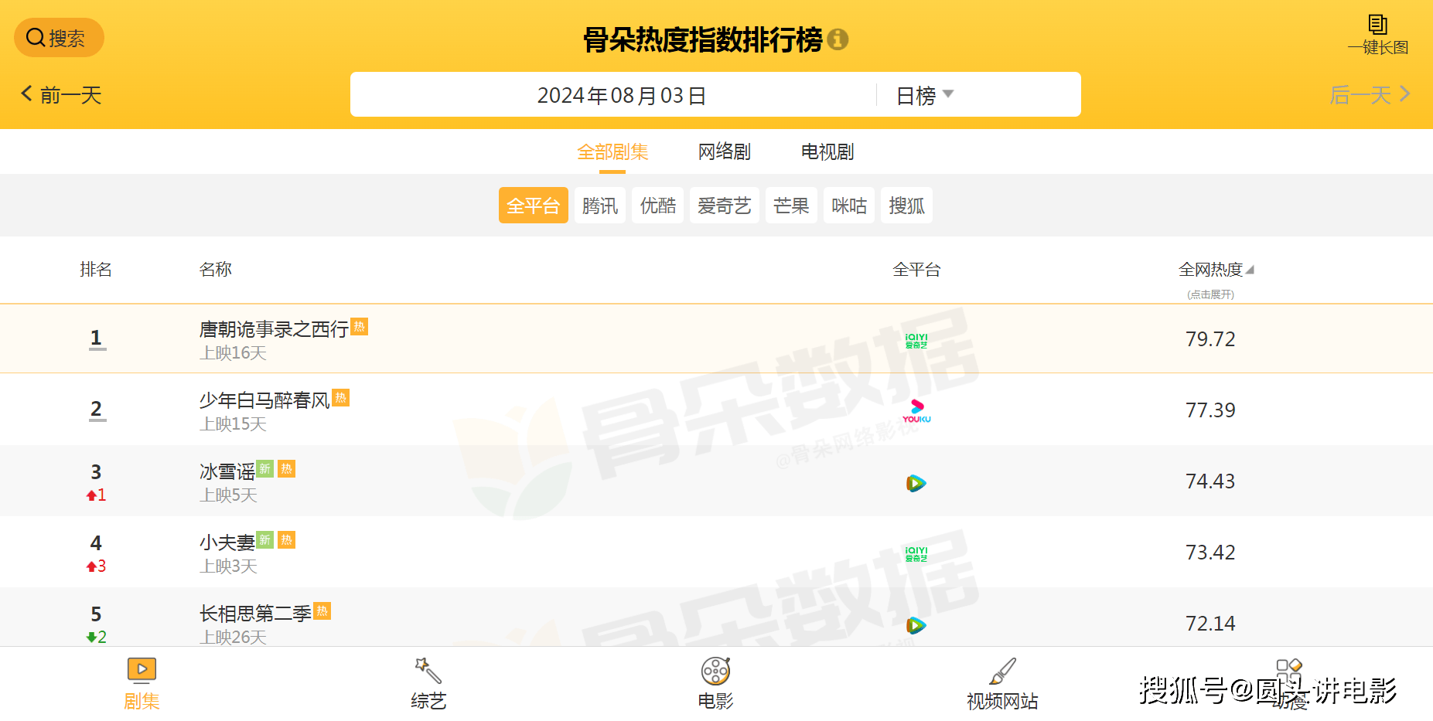
Task: Click the 新 badge next to 小夫妻
Action: point(265,539)
